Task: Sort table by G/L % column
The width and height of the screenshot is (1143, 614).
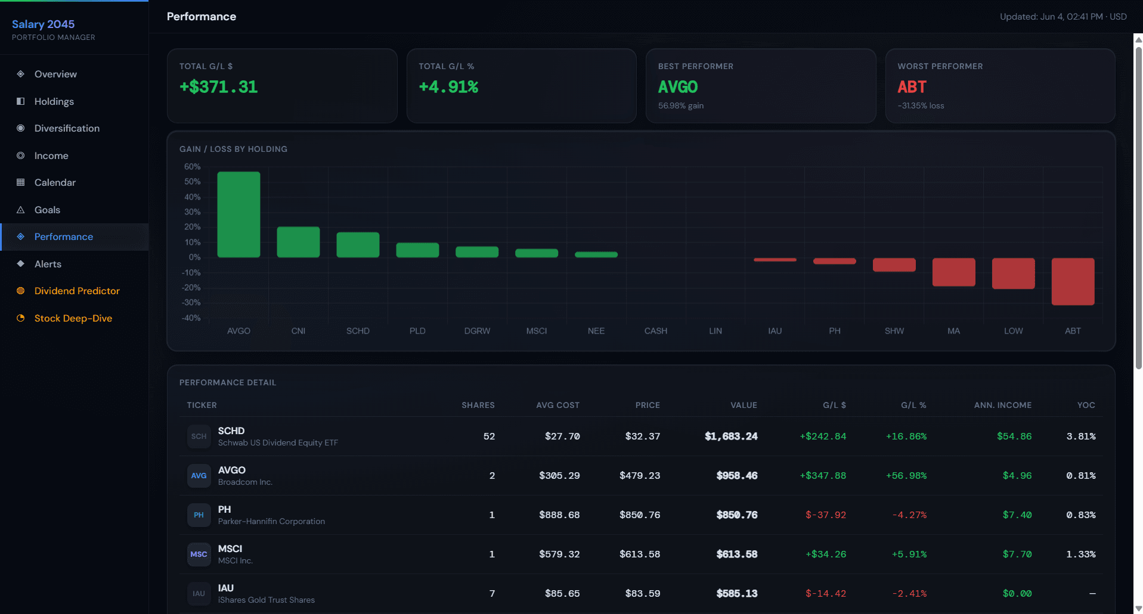Action: pos(913,405)
